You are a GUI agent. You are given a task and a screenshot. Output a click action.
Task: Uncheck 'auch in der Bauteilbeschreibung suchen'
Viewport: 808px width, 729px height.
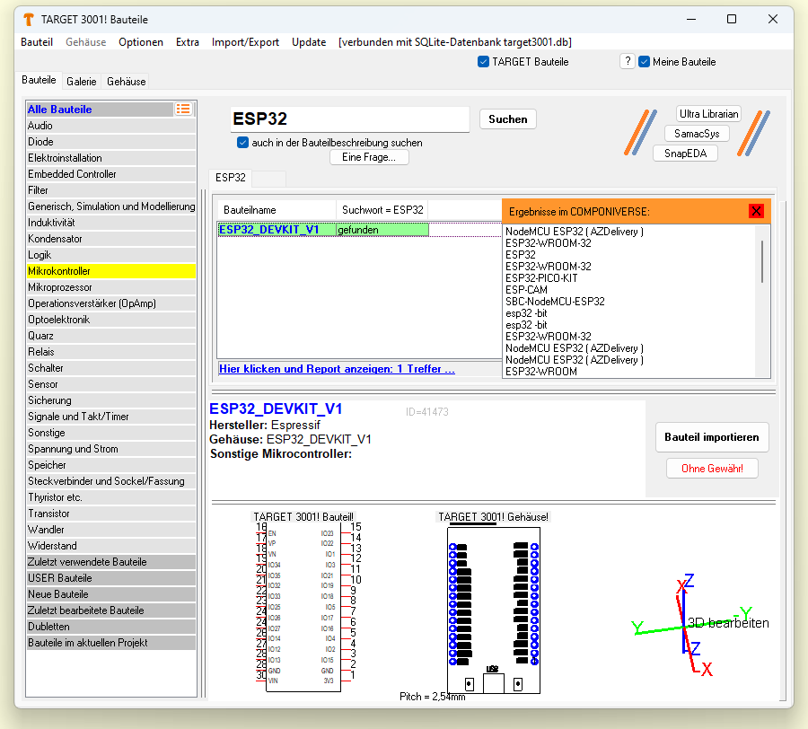point(242,143)
